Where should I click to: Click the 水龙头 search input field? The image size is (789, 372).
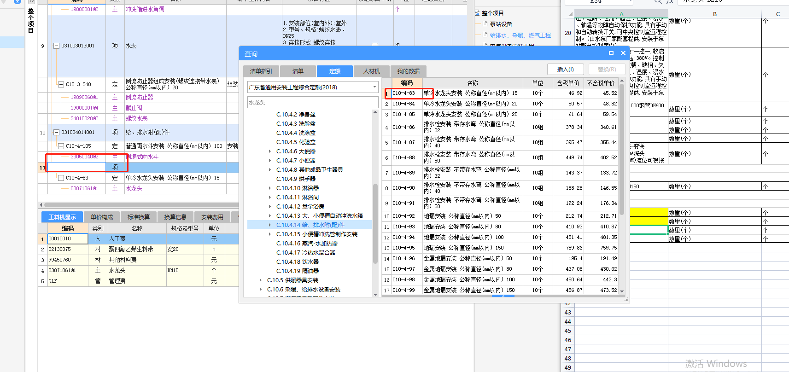tap(313, 102)
